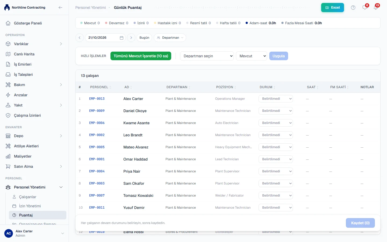
Task: Open Kwame Asante's durum dropdown
Action: pos(276,123)
